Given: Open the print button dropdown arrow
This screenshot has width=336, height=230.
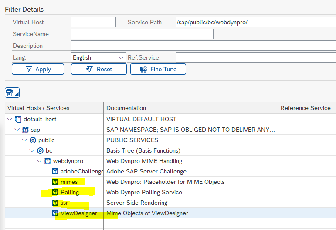Looking at the screenshot, I should point(17,93).
